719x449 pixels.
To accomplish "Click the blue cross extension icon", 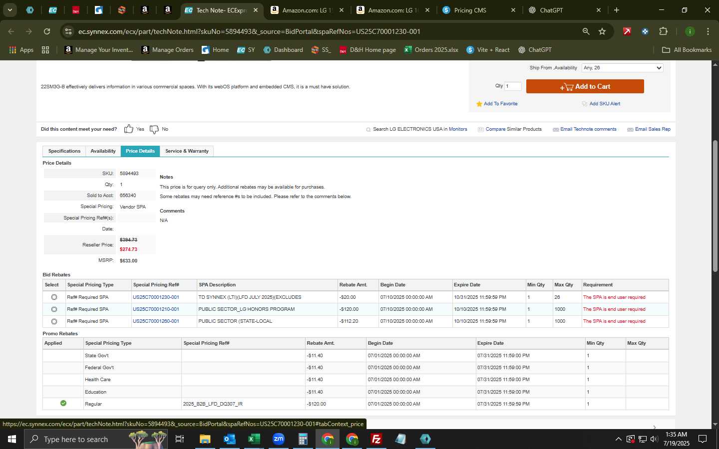I will (x=645, y=31).
